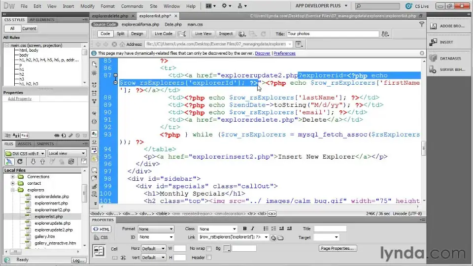Click the Put files up-arrow icon
The image size is (473, 266).
[x=42, y=162]
